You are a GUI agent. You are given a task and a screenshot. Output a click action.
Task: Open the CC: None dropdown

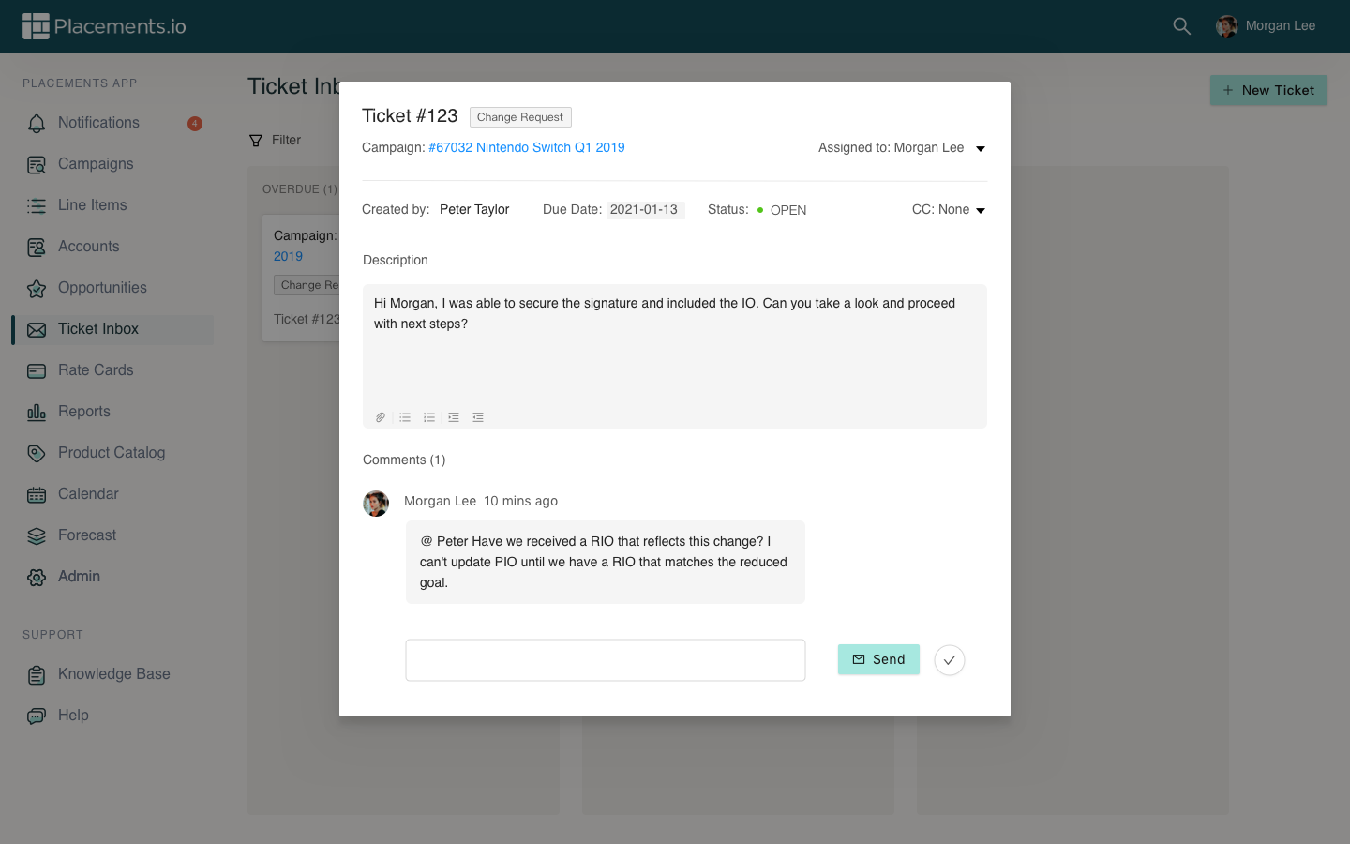tap(980, 210)
